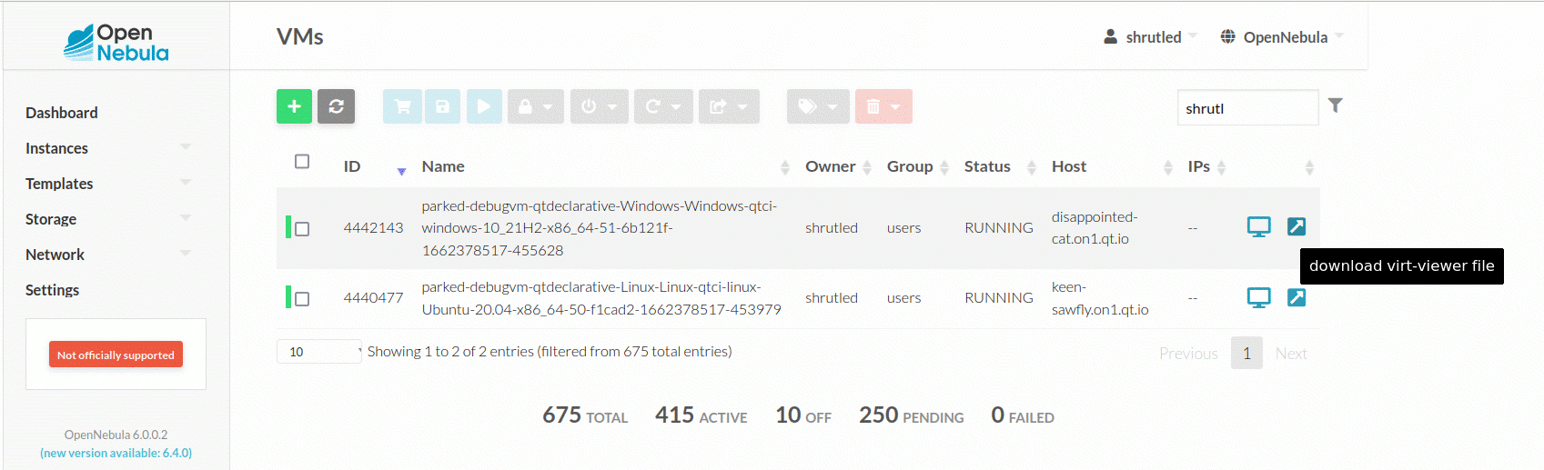Click the resume play toolbar button
The width and height of the screenshot is (1544, 470).
click(484, 106)
